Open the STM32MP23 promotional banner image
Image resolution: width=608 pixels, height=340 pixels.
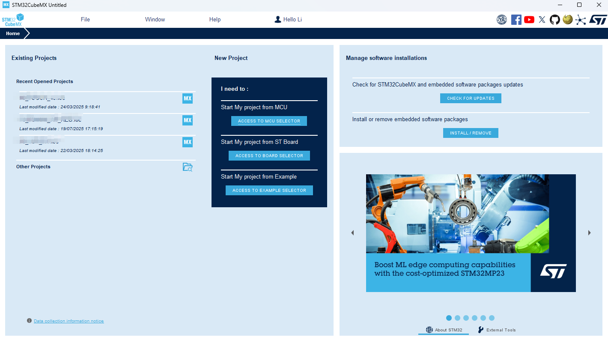click(x=471, y=233)
